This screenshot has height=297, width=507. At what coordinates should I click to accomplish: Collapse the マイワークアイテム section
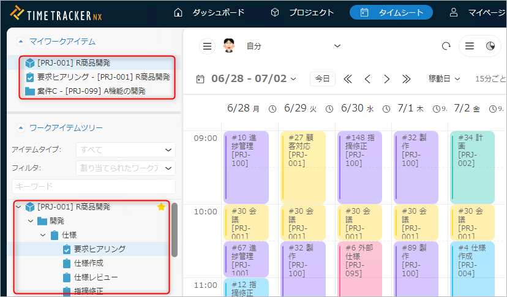point(21,42)
